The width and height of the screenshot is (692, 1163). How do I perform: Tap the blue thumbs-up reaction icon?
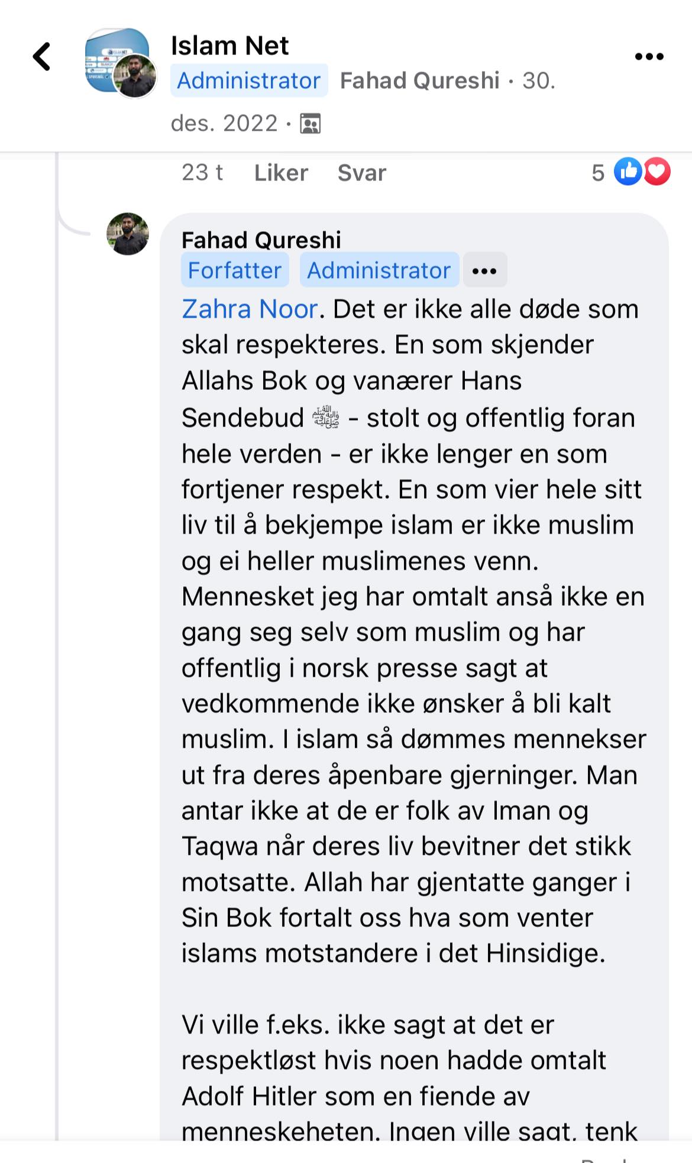point(628,172)
